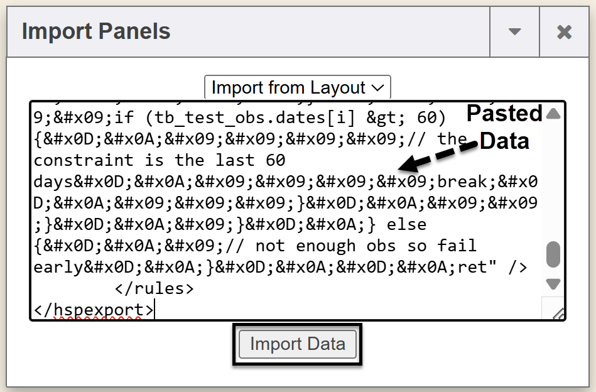Viewport: 596px width, 392px height.
Task: Click the </rules> line in textarea
Action: (154, 288)
